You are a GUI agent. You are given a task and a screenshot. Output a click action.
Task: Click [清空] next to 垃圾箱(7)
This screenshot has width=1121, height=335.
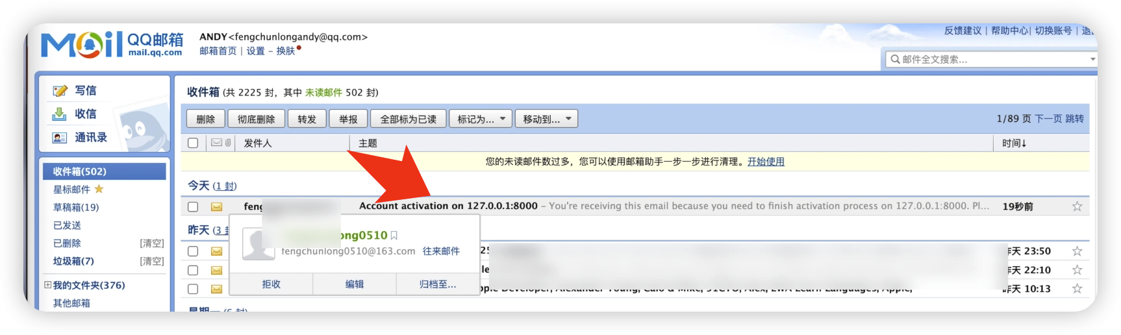[152, 261]
